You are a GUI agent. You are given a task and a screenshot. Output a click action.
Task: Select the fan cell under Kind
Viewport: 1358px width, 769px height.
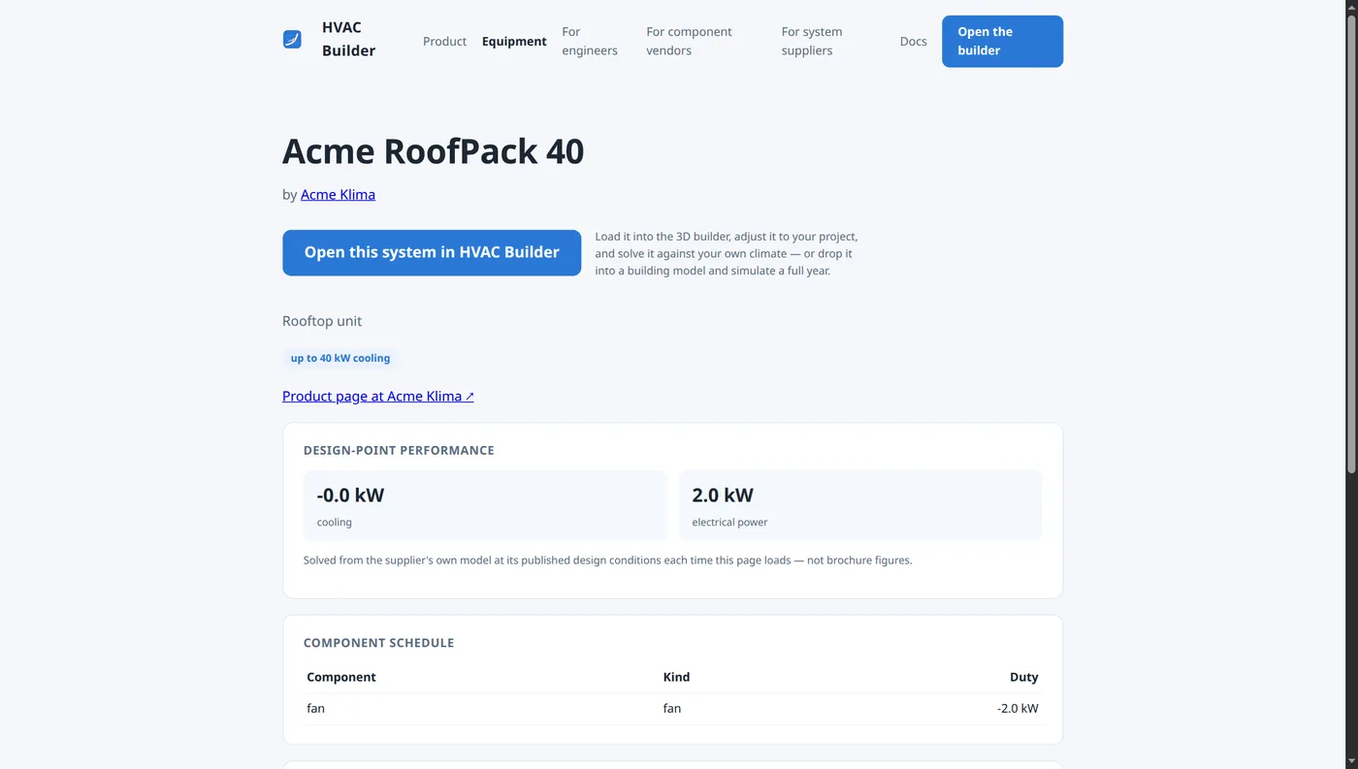tap(672, 708)
